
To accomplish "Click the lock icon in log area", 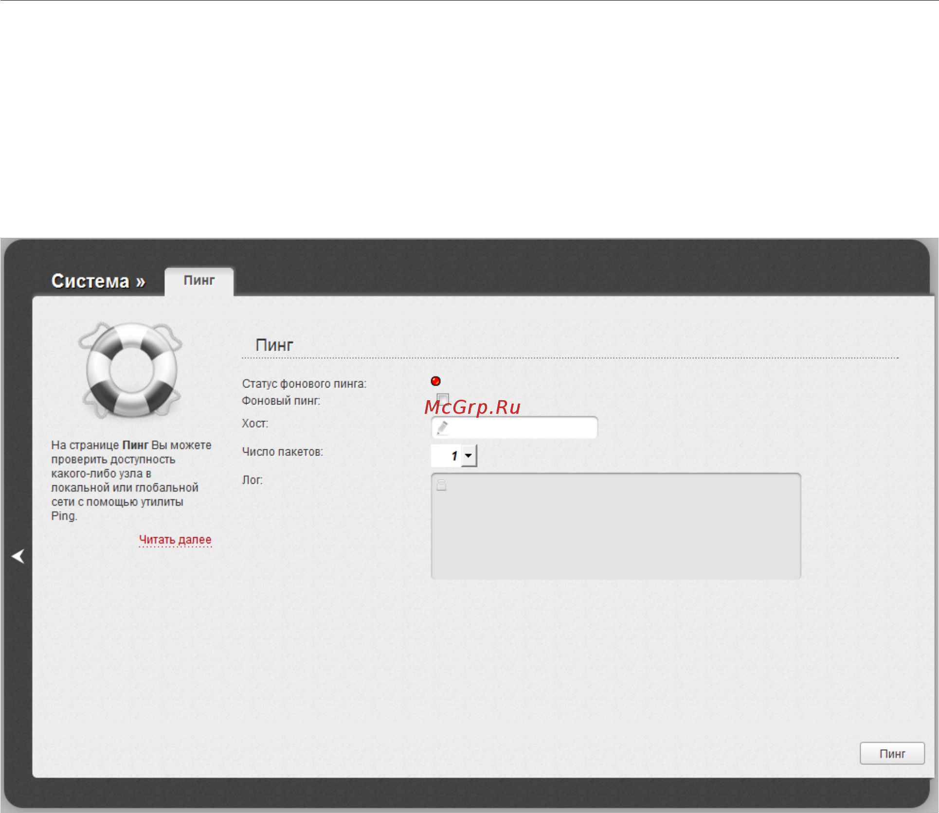I will click(441, 485).
